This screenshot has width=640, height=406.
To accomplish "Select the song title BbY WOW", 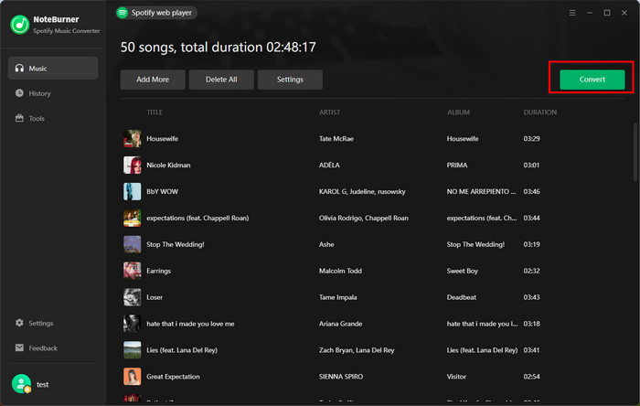I will tap(162, 192).
